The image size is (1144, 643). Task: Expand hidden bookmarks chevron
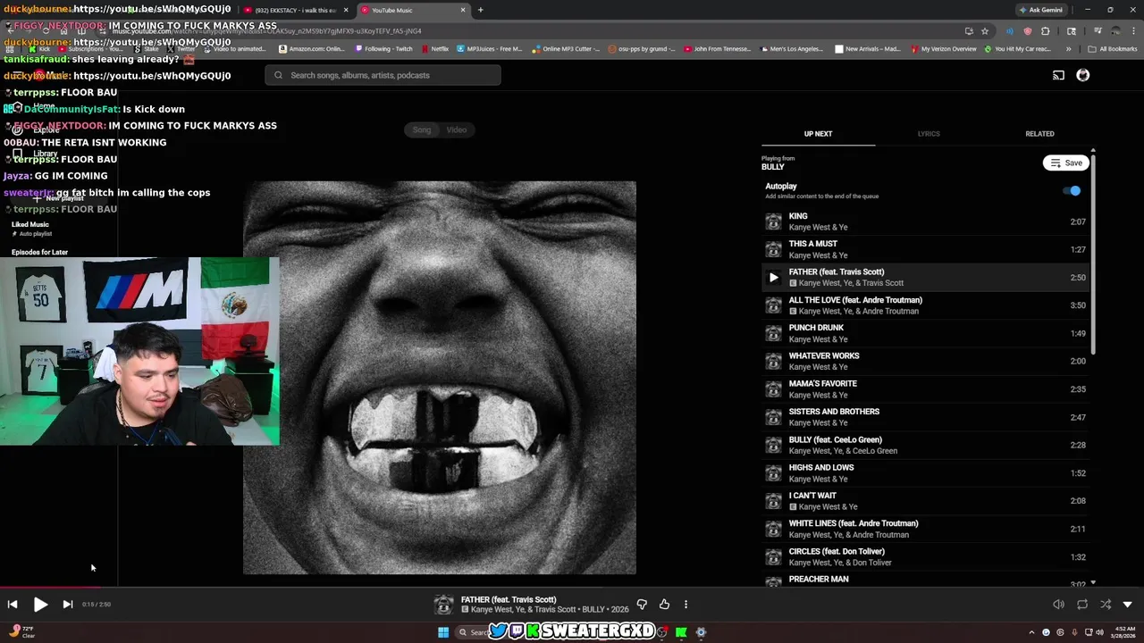1068,49
